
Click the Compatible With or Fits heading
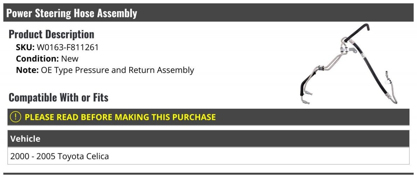[x=58, y=98]
